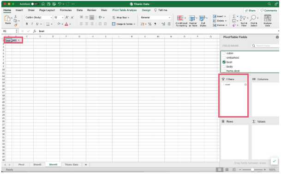Image resolution: width=281 pixels, height=174 pixels.
Task: Open the Sort & Filter tool
Action: [x=243, y=18]
